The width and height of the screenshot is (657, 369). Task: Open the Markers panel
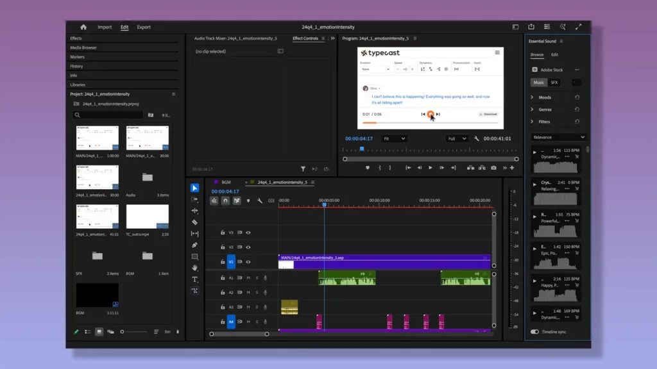(77, 57)
